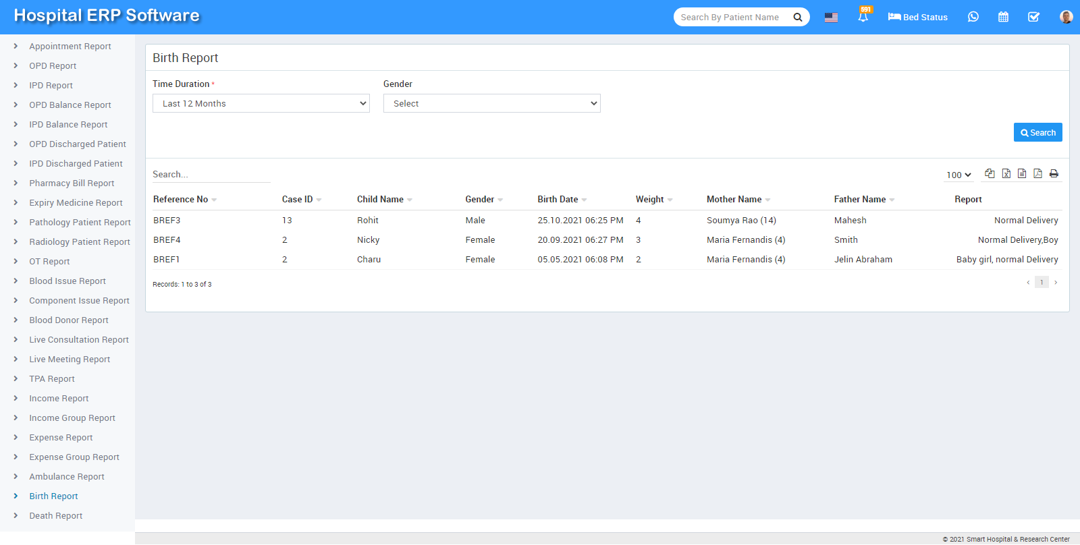Open the notifications bell icon
The width and height of the screenshot is (1080, 545).
coord(863,17)
